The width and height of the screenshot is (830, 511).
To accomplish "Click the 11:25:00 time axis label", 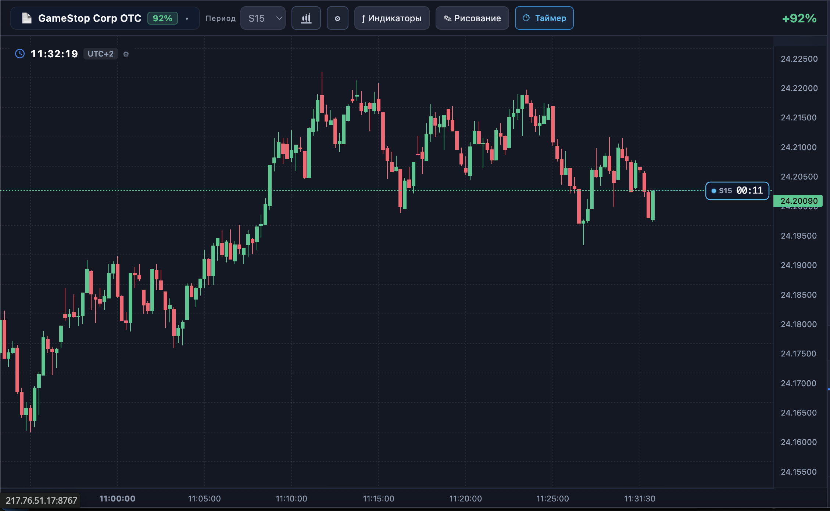I will tap(552, 499).
